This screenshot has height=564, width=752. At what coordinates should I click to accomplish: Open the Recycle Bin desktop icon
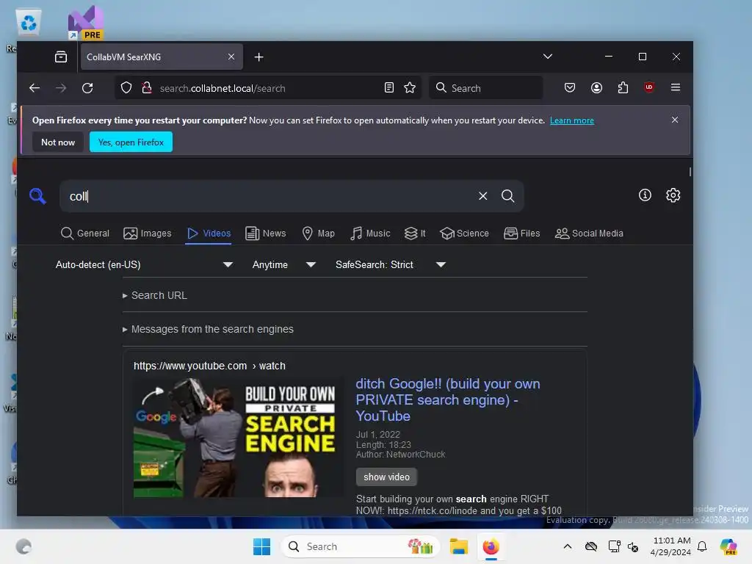[29, 23]
